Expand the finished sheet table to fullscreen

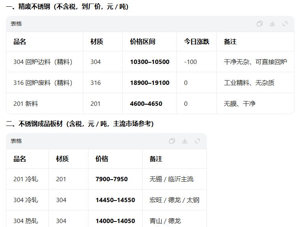click(x=197, y=141)
